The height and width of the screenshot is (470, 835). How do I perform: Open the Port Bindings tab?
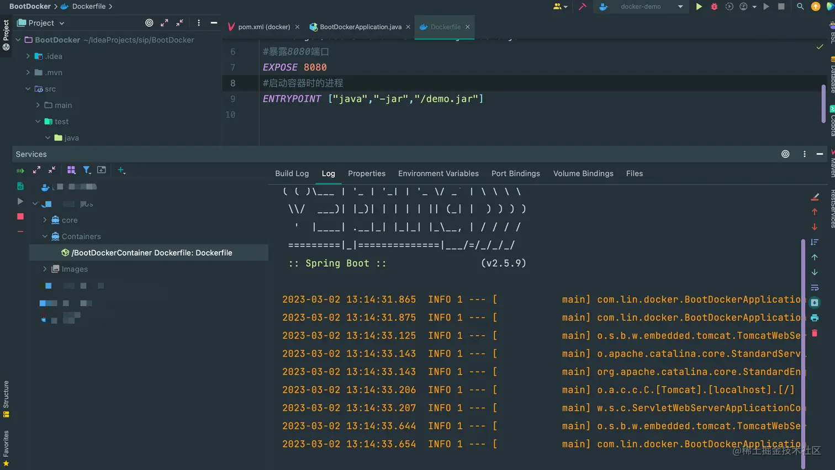(x=516, y=173)
